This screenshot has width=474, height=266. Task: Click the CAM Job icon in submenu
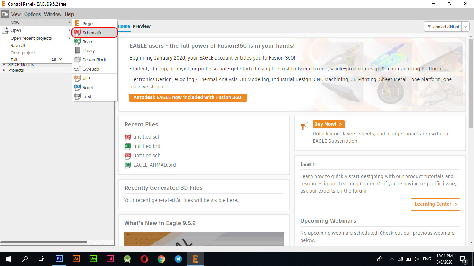(x=77, y=69)
